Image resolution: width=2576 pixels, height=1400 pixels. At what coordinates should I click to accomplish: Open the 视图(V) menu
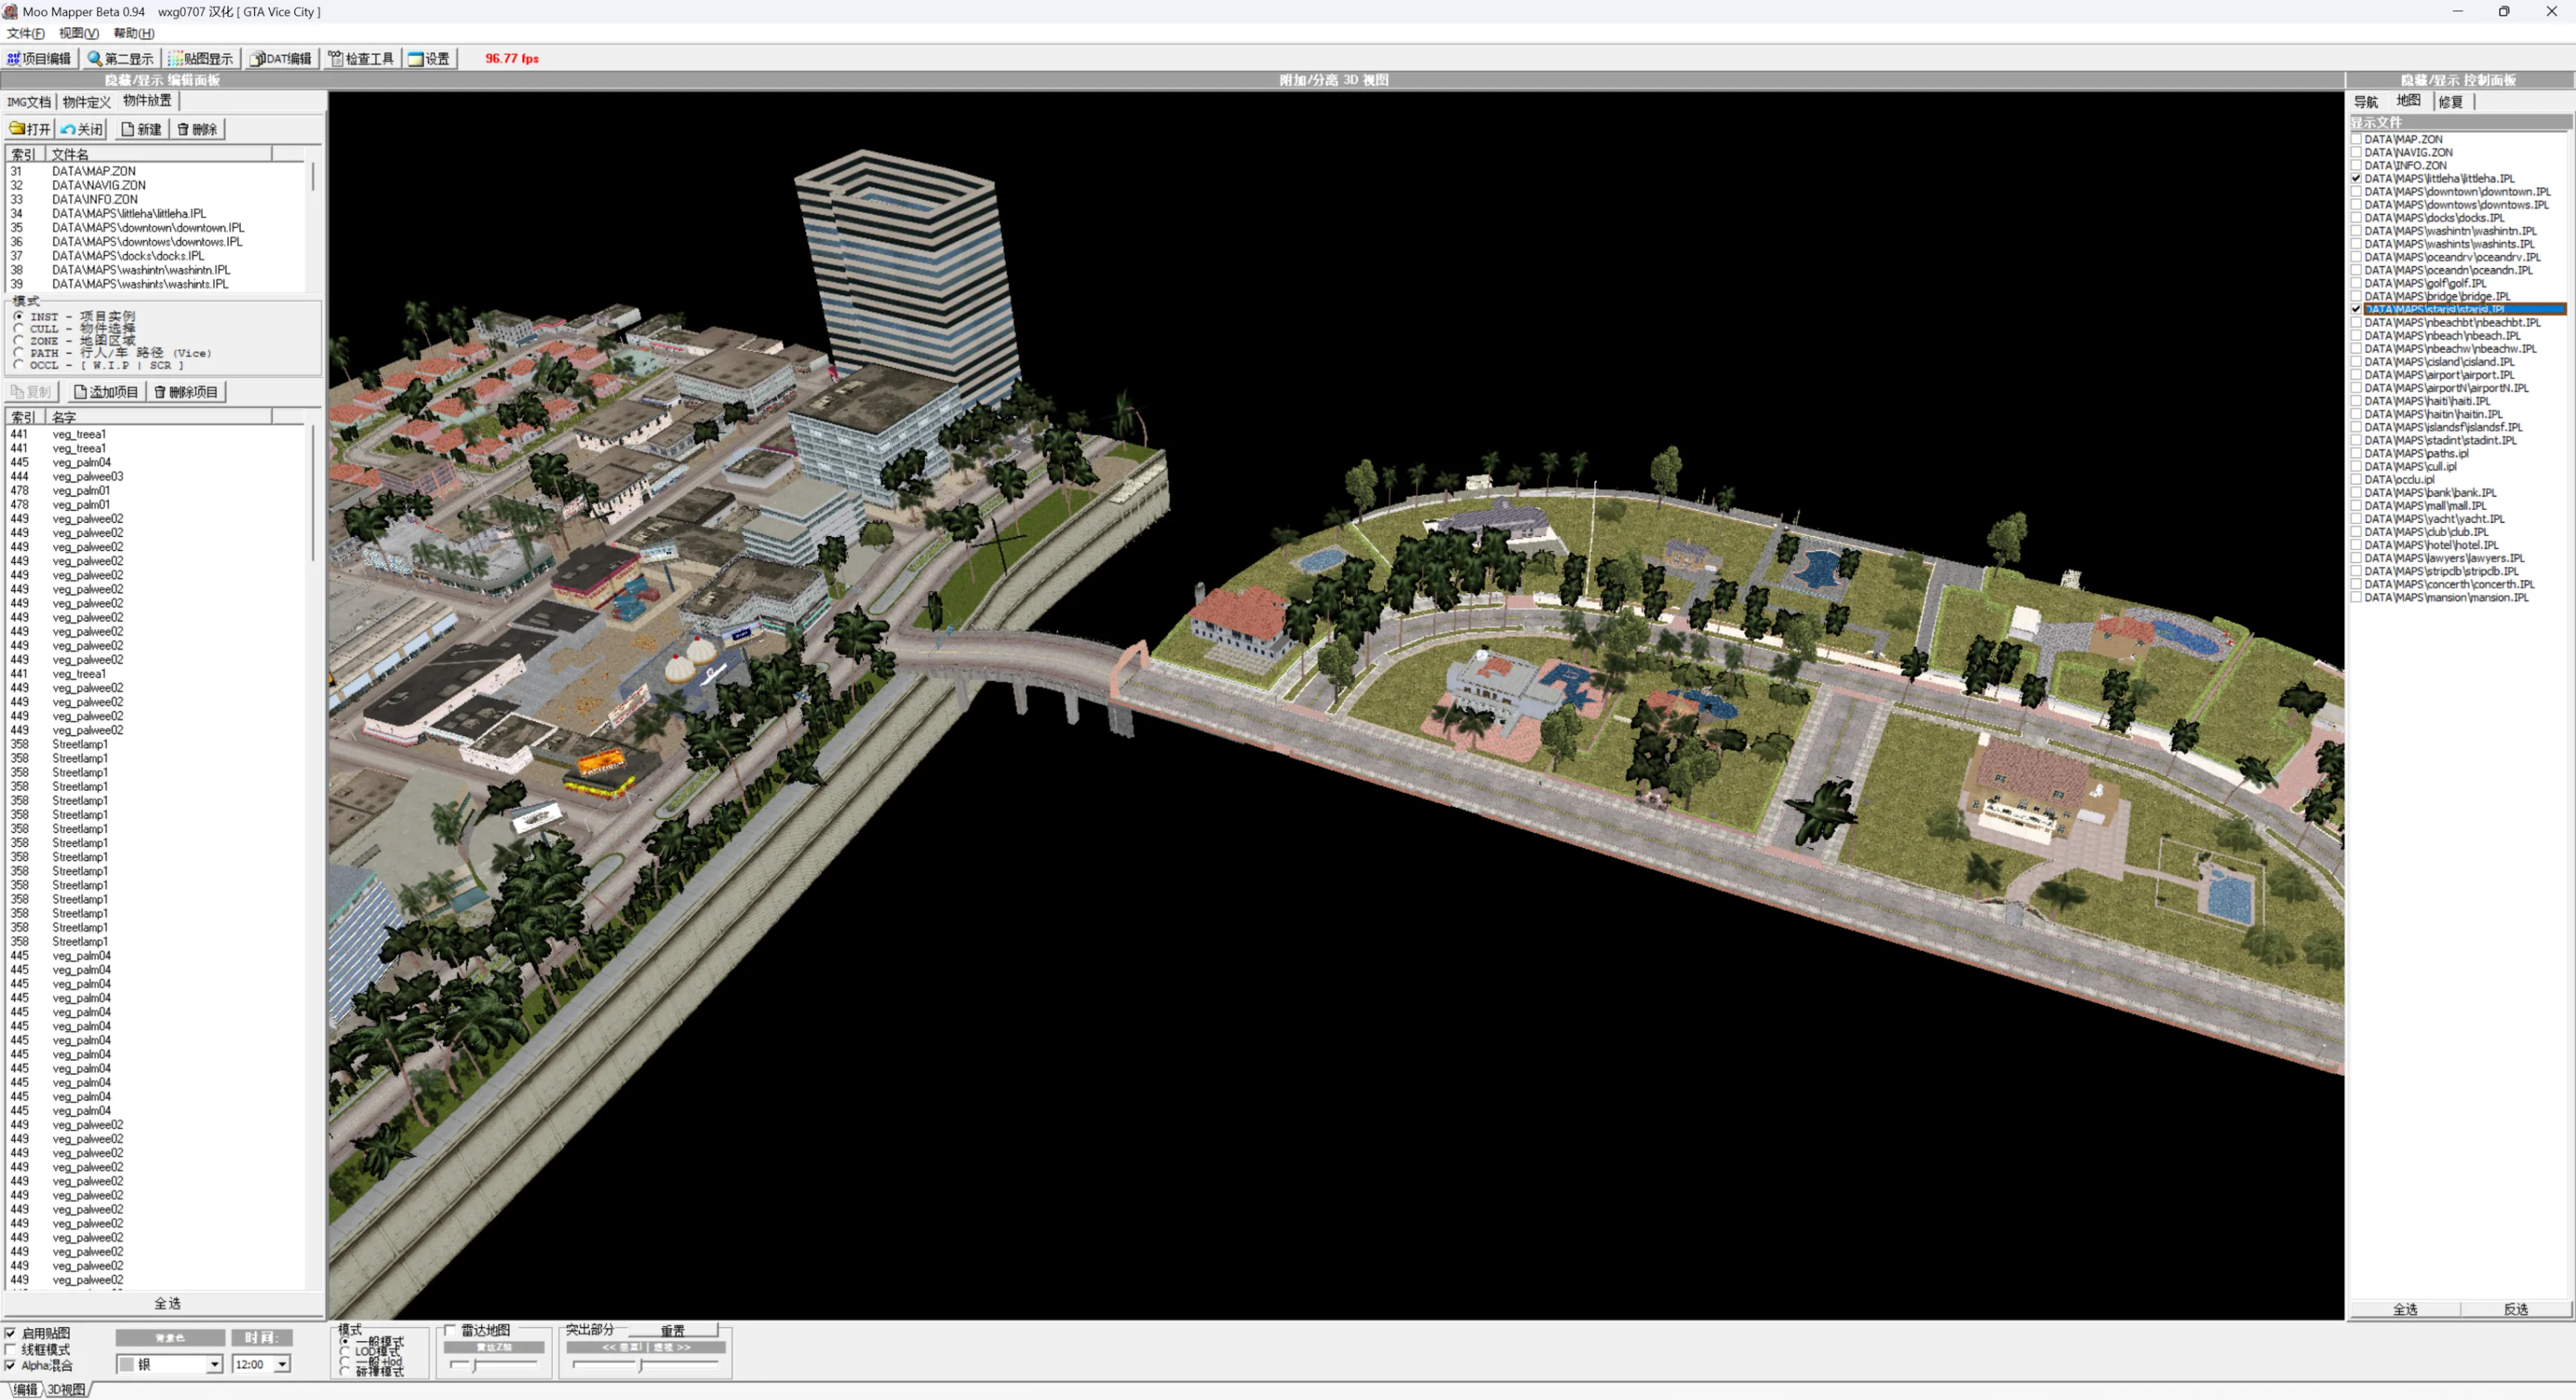pos(78,33)
